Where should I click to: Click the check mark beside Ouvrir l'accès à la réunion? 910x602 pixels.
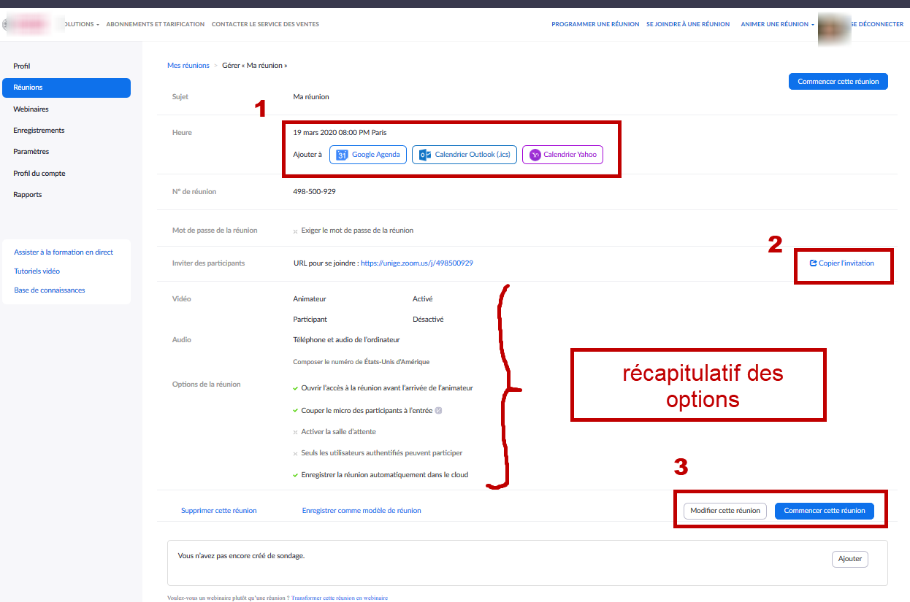[296, 388]
